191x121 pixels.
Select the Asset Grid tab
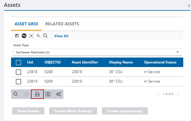pos(27,24)
